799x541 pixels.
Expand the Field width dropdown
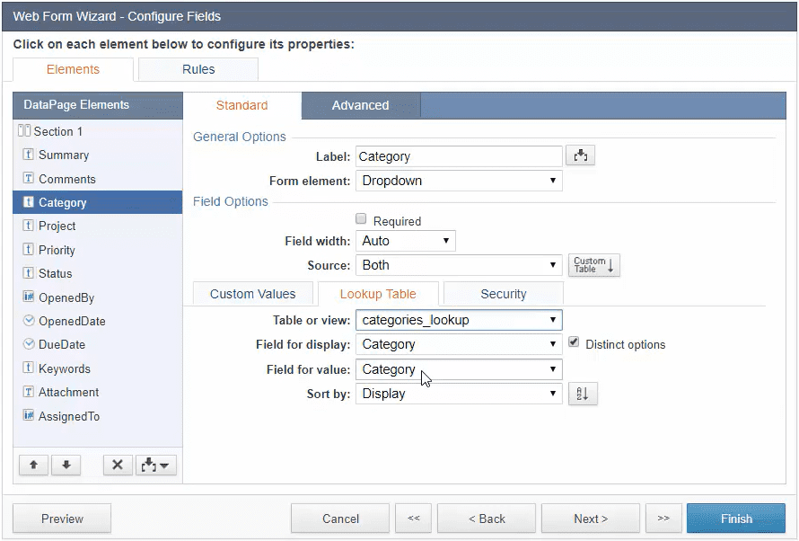click(406, 241)
